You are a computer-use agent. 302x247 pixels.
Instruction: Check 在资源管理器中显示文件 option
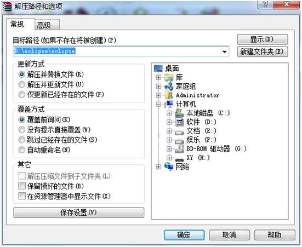[22, 196]
